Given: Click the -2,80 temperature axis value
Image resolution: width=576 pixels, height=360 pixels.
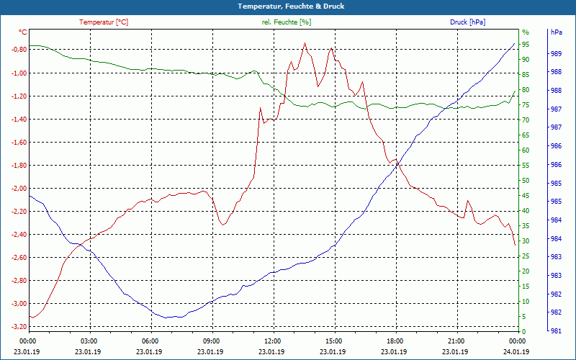Looking at the screenshot, I should tap(18, 281).
